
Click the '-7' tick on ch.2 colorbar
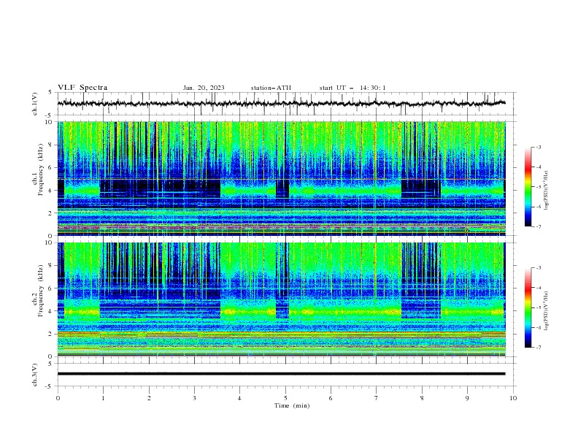(539, 348)
